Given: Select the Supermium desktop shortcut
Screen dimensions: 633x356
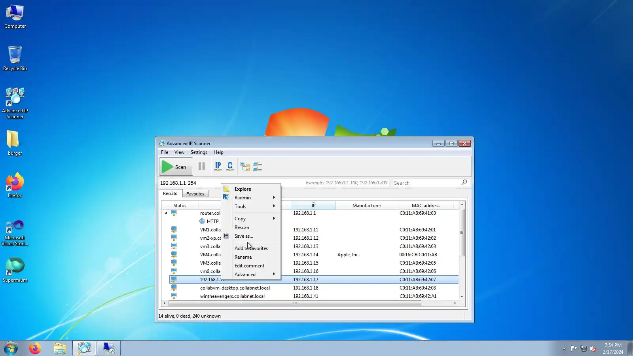Looking at the screenshot, I should [x=15, y=270].
